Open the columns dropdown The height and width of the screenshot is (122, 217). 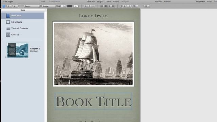(135, 6)
